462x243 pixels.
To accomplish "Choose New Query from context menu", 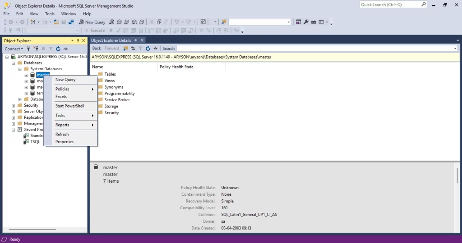I will click(x=70, y=80).
